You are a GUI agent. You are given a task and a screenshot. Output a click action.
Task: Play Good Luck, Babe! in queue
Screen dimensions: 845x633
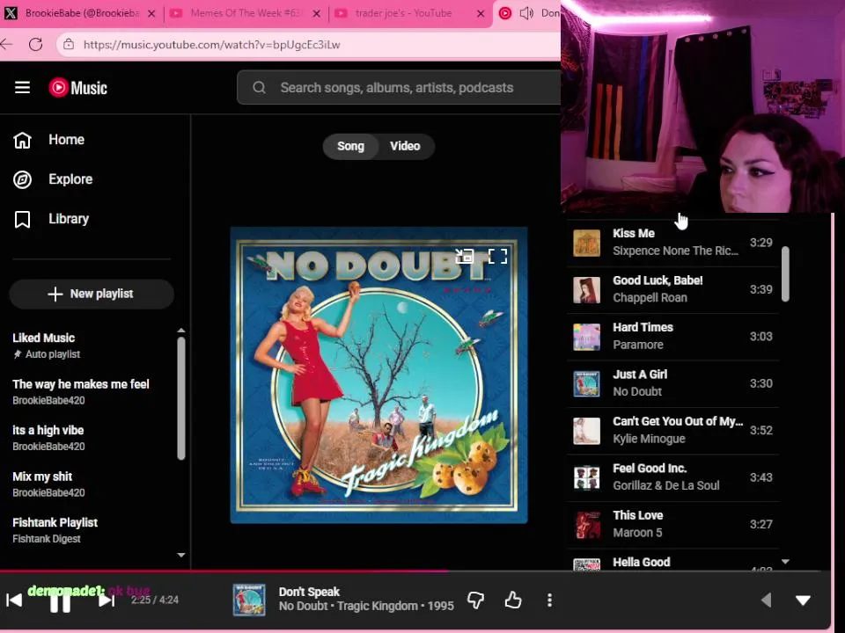pyautogui.click(x=673, y=289)
